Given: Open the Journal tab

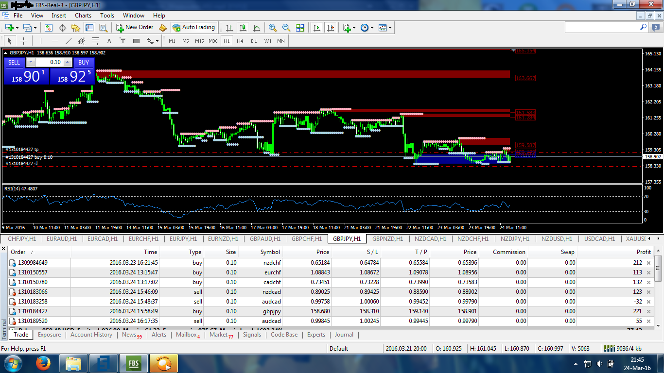Looking at the screenshot, I should tap(344, 335).
